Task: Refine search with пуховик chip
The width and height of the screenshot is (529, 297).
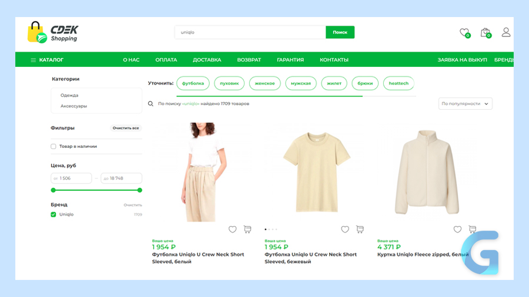Action: [229, 83]
